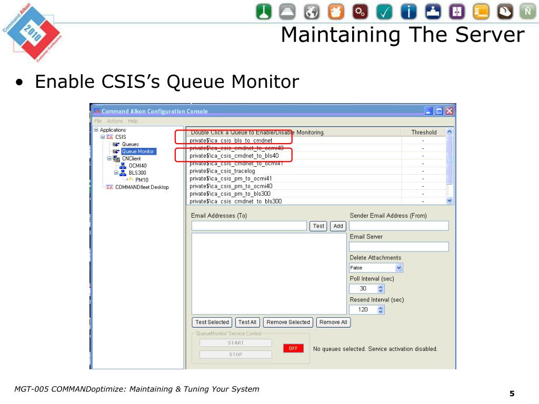Click the queue list scroll-down arrow
The image size is (539, 404).
(450, 200)
